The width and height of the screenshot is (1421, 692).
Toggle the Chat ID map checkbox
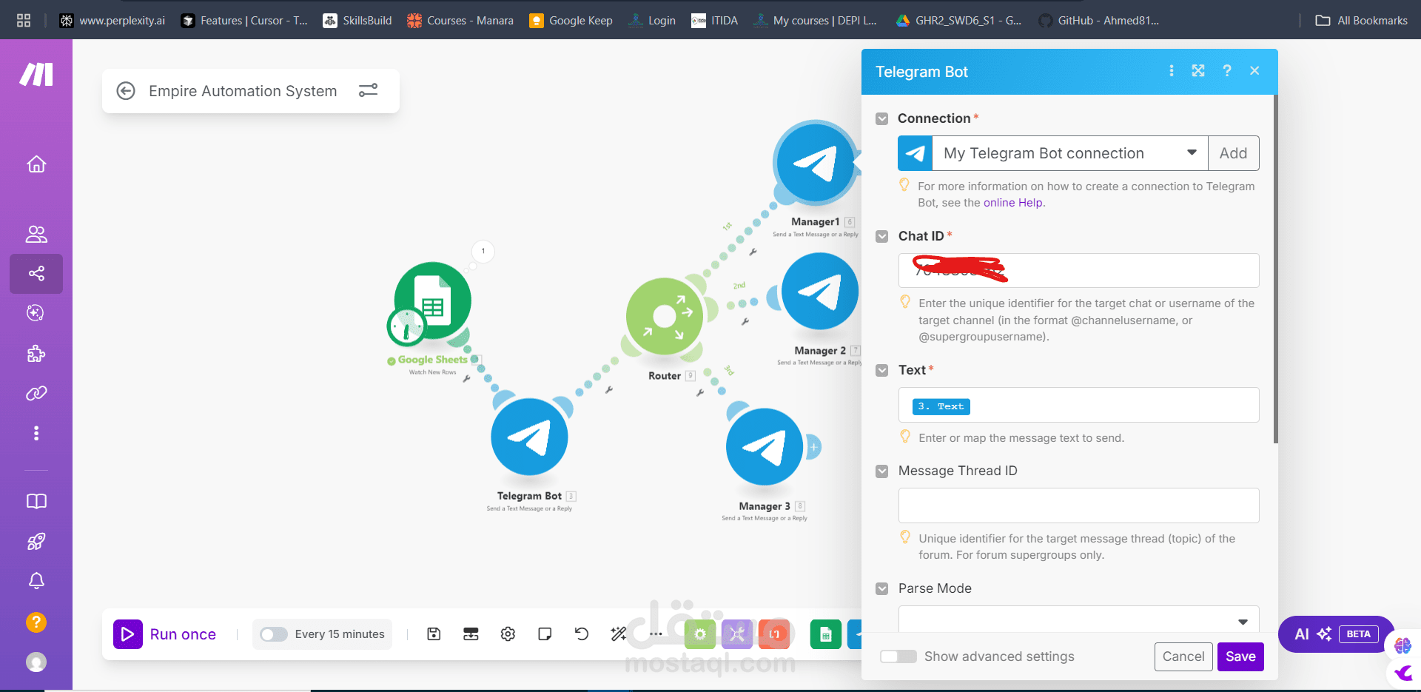pos(881,237)
